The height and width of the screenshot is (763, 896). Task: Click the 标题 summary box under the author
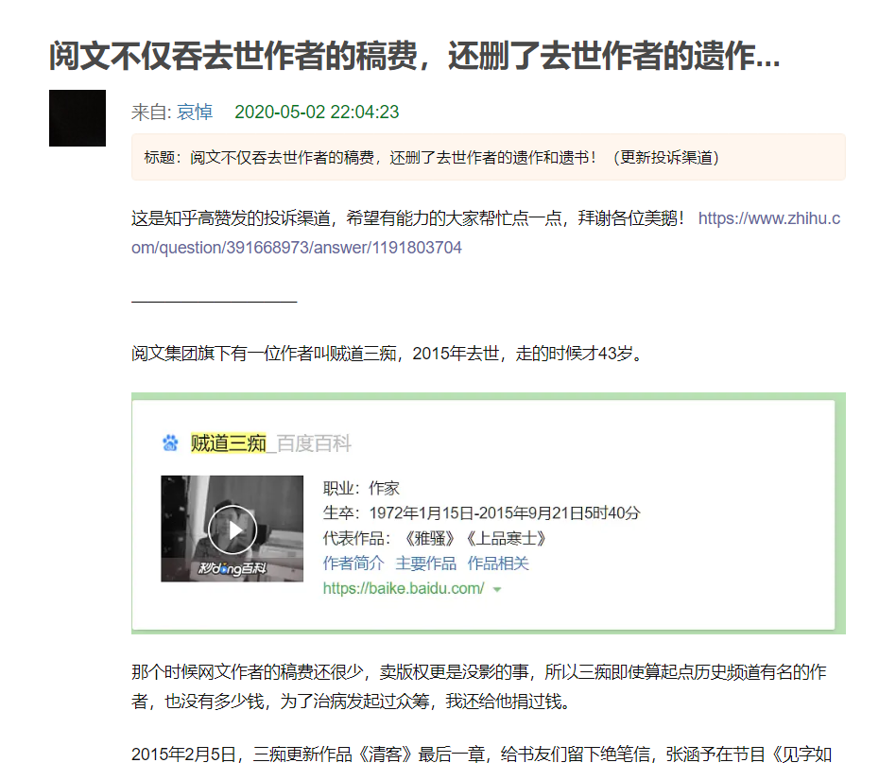[488, 157]
